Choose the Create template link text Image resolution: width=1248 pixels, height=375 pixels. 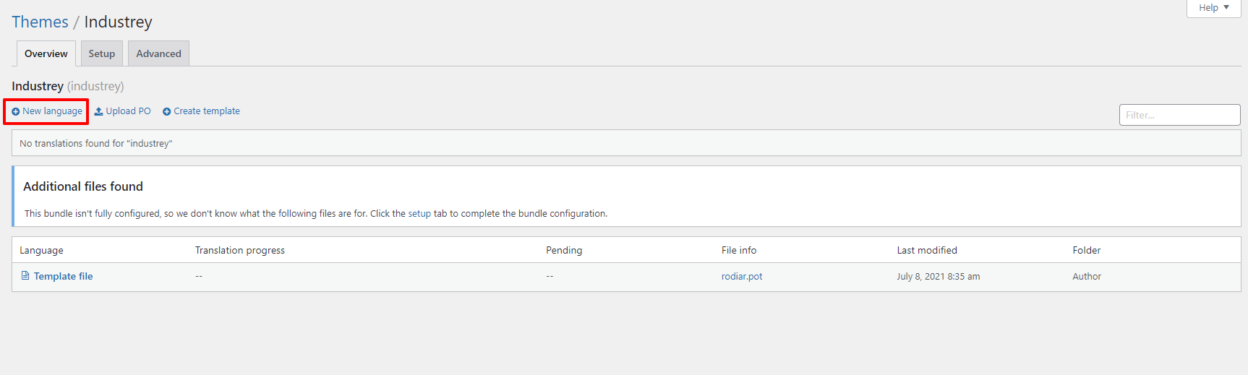tap(207, 111)
